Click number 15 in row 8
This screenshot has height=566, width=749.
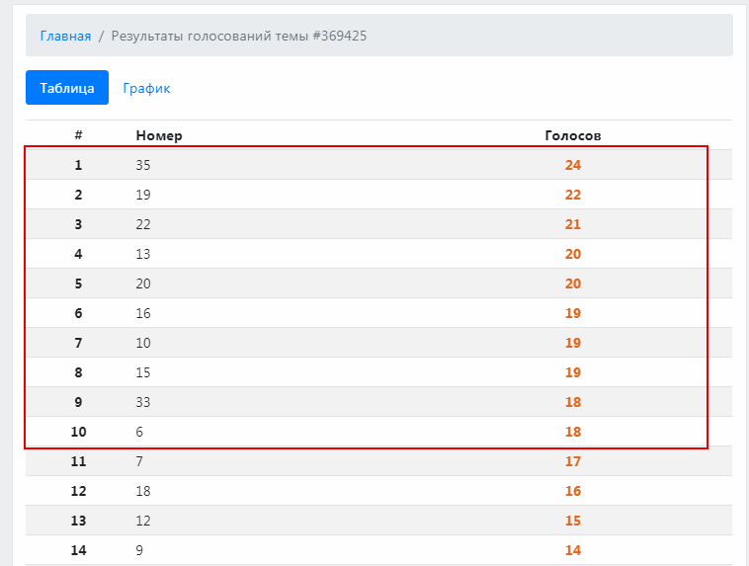143,372
